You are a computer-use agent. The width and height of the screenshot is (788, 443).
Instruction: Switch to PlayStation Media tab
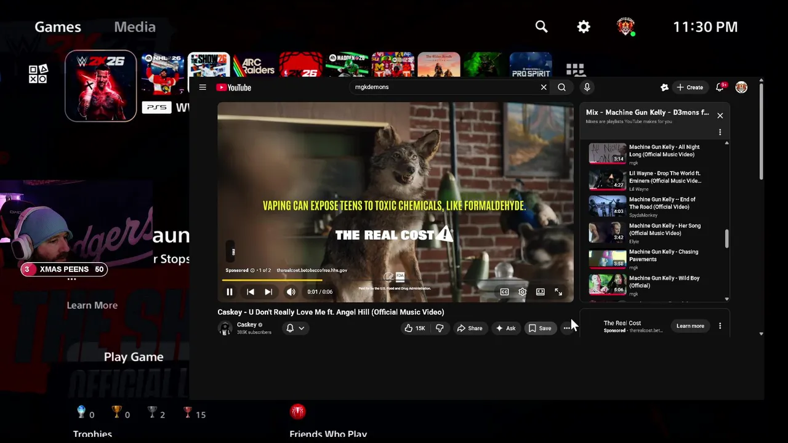pyautogui.click(x=135, y=27)
